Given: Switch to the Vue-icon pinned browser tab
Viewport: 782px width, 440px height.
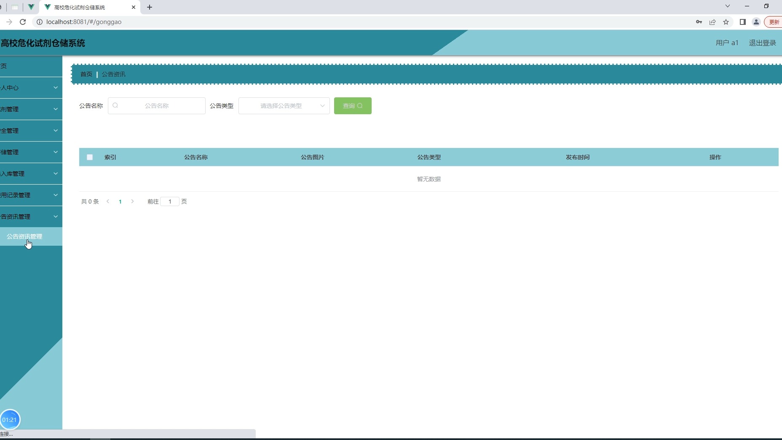Looking at the screenshot, I should pyautogui.click(x=31, y=7).
